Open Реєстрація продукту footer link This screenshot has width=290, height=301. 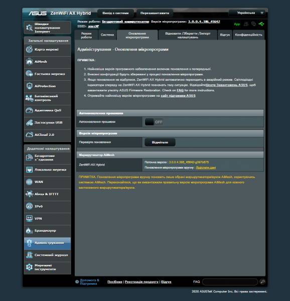coord(141,282)
